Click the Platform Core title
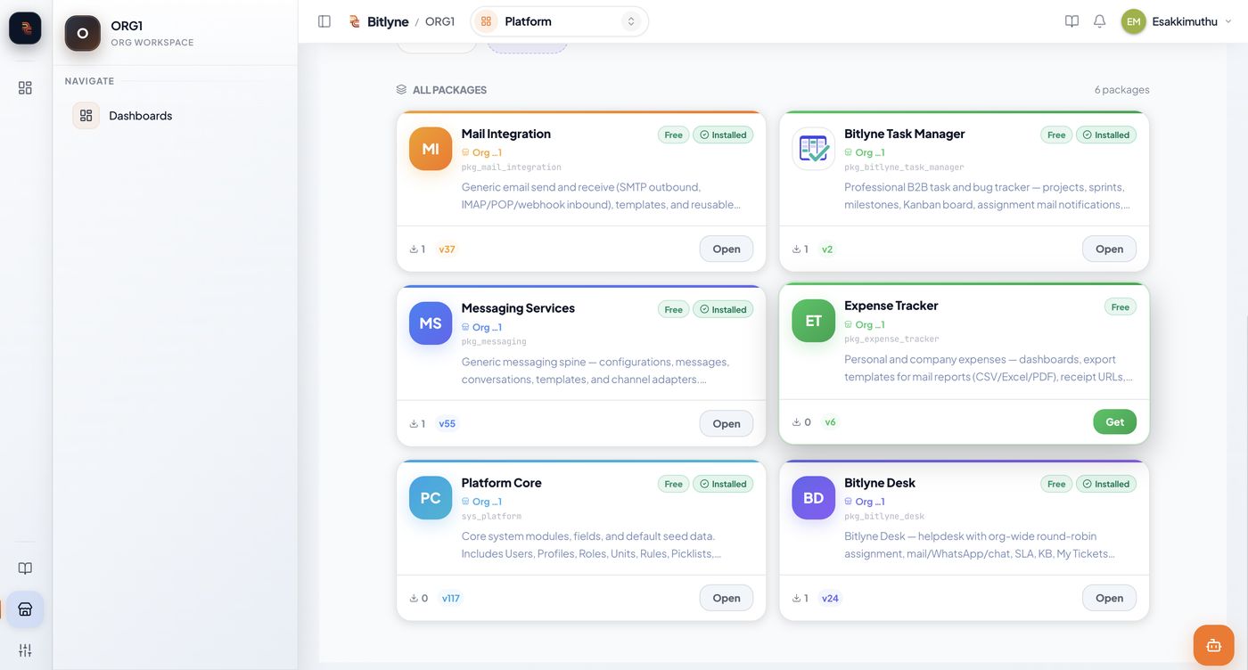Viewport: 1248px width, 670px height. [501, 483]
